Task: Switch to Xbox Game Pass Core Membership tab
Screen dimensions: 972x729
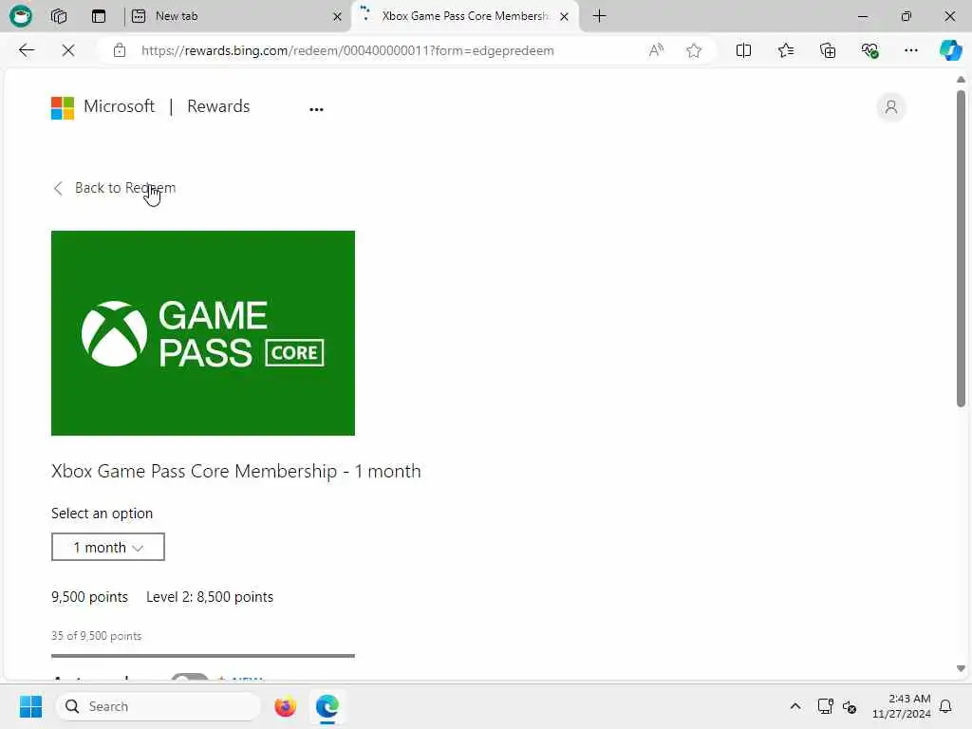Action: [x=465, y=16]
